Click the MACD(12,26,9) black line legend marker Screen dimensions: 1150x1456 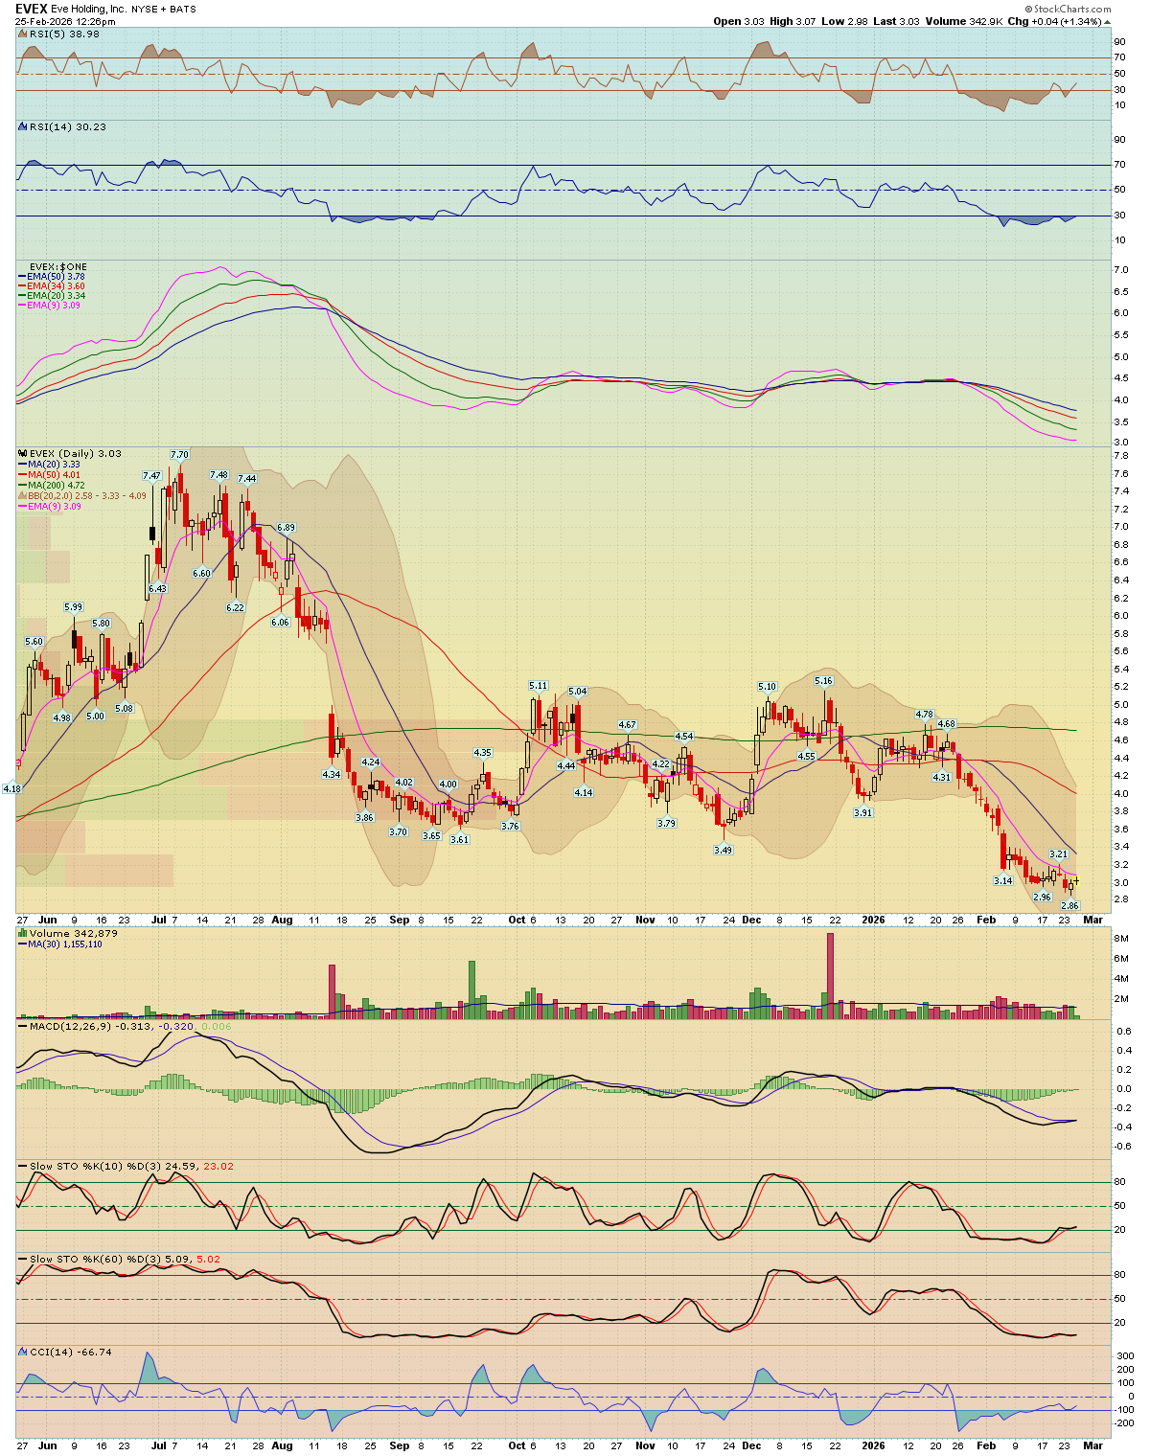coord(23,1026)
